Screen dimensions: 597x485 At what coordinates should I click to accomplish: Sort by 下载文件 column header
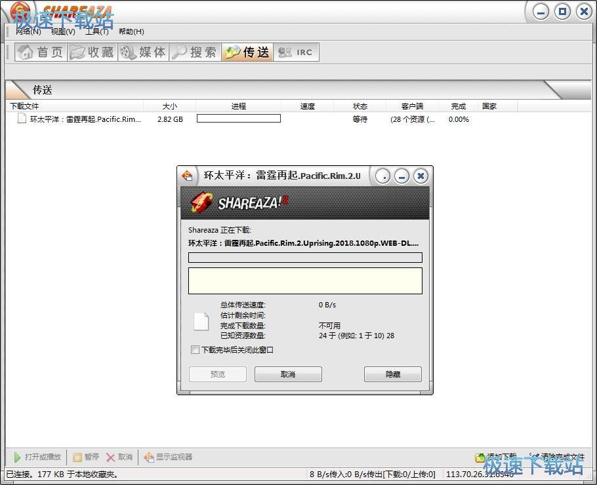(75, 106)
